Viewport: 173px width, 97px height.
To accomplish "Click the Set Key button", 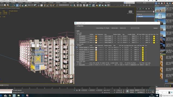I will point(132,92).
